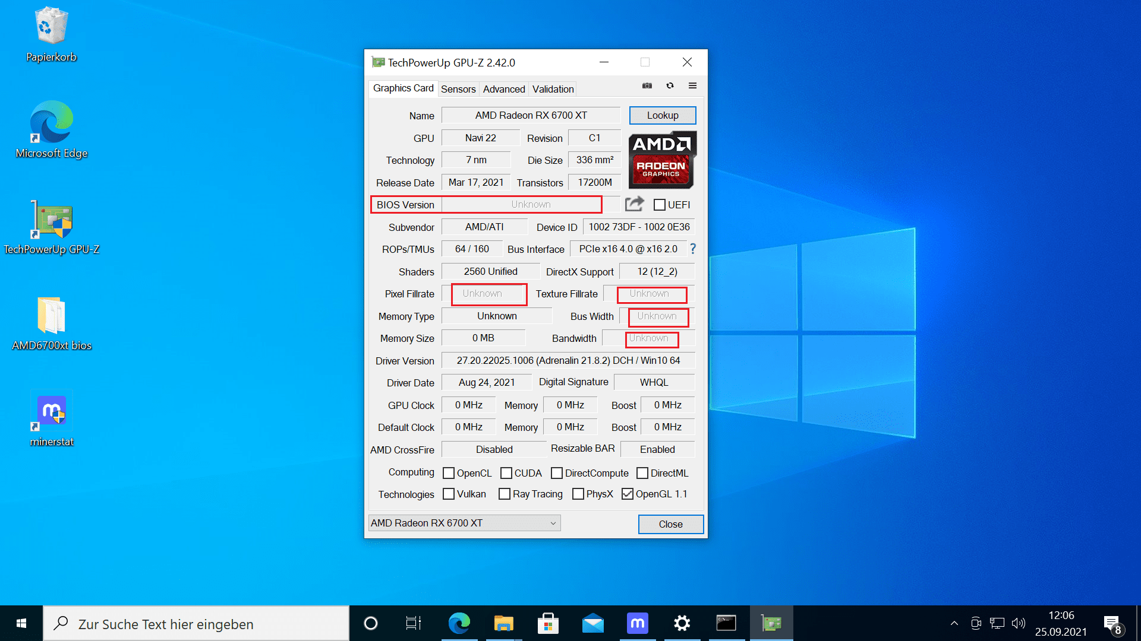This screenshot has height=641, width=1141.
Task: Open Settings gear in the taskbar
Action: 682,623
